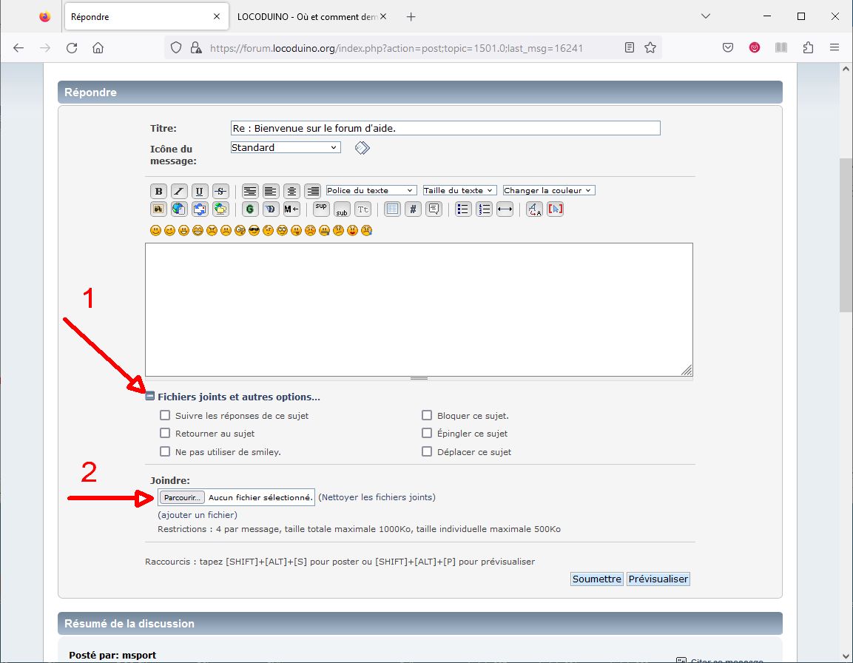The width and height of the screenshot is (853, 663).
Task: Apply italic formatting button
Action: 179,191
